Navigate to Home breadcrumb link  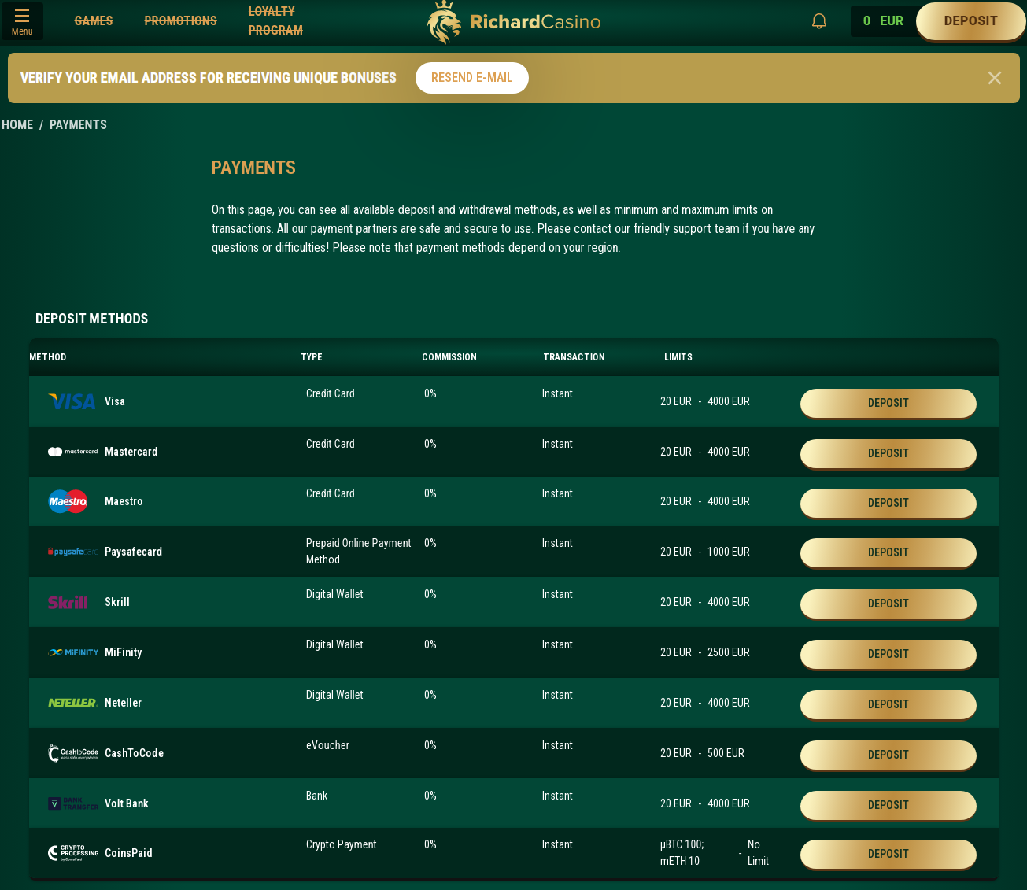pos(17,125)
